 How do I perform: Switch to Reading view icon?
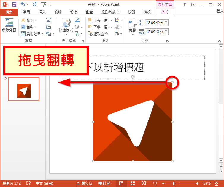144,183
